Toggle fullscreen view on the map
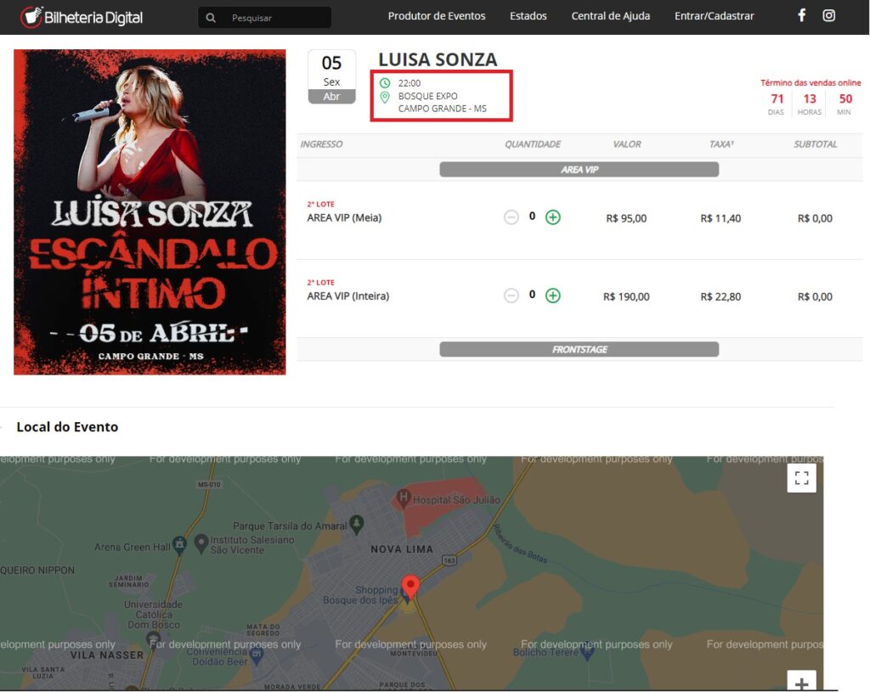 [x=801, y=478]
